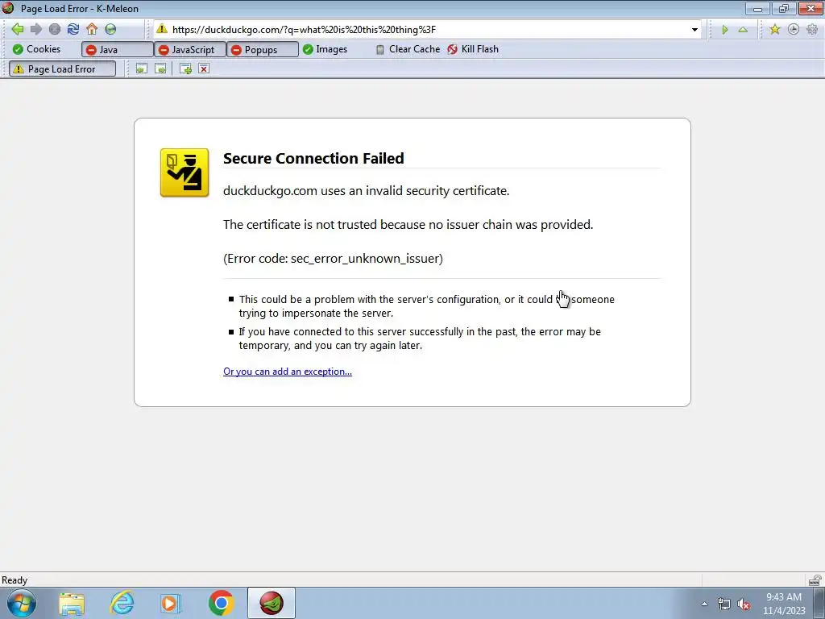Click the muted volume tray icon
The image size is (825, 619).
point(744,604)
